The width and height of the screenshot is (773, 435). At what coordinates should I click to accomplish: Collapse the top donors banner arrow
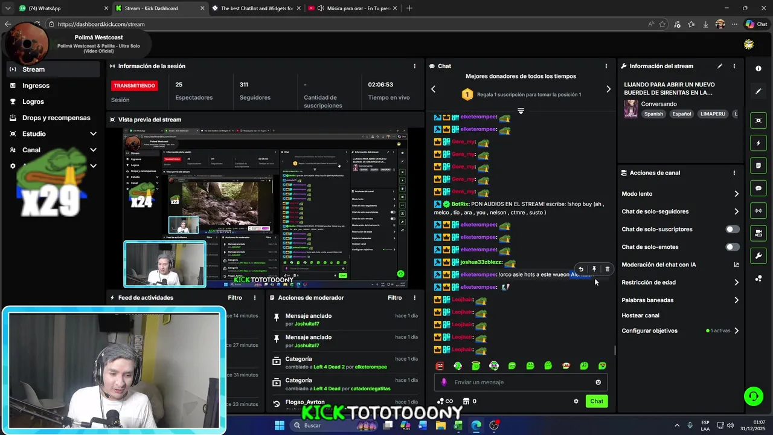tap(521, 111)
